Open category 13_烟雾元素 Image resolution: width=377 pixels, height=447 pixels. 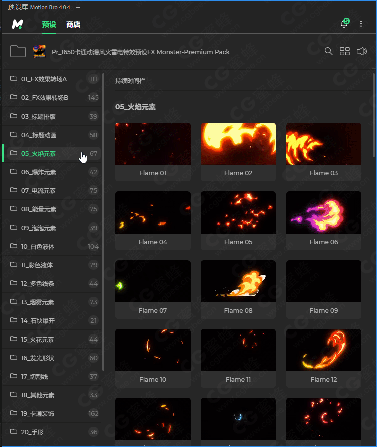(x=52, y=302)
